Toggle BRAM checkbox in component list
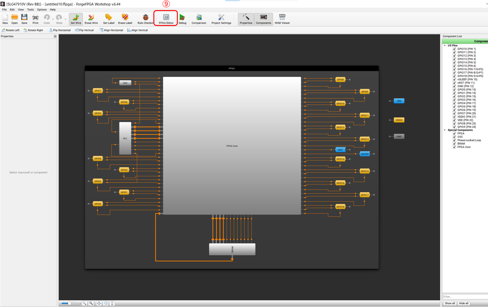This screenshot has width=488, height=307. tap(454, 144)
